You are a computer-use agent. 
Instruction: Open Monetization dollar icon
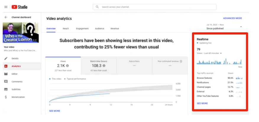tap(6, 97)
